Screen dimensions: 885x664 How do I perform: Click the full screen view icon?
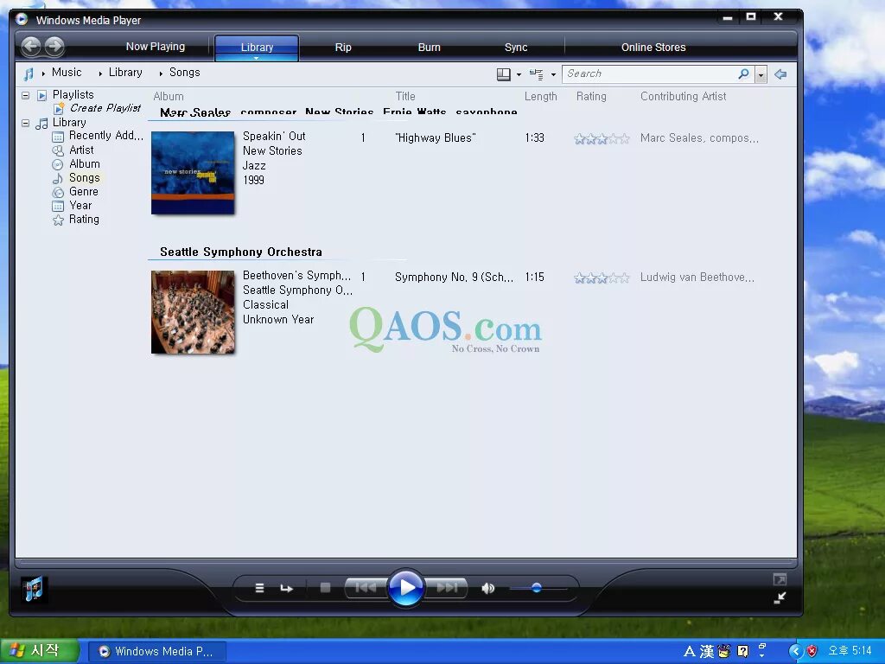pos(780,579)
